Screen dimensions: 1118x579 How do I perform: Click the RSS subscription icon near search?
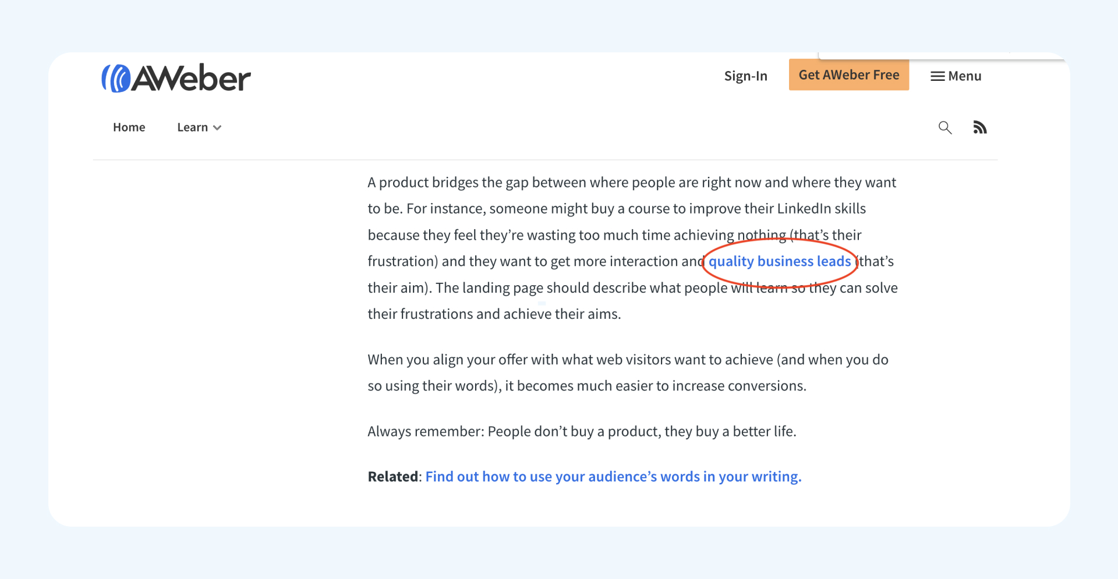pos(980,127)
